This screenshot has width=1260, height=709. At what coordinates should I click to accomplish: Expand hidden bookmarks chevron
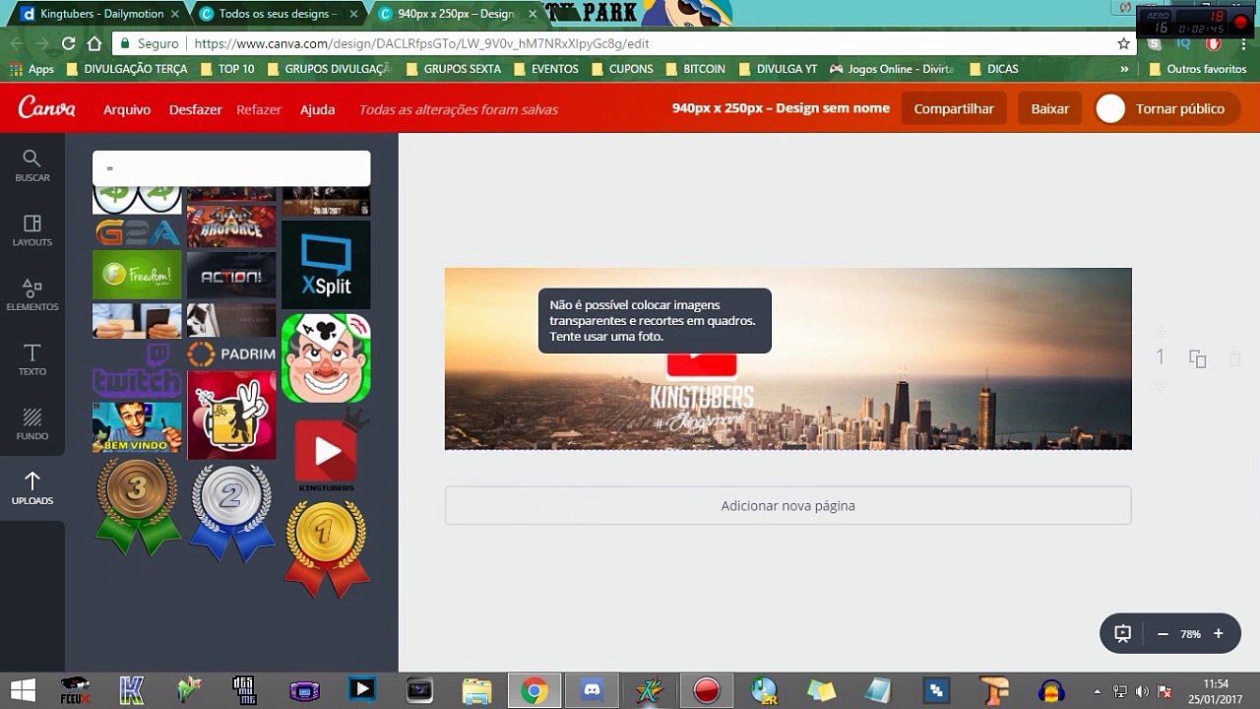click(1124, 69)
